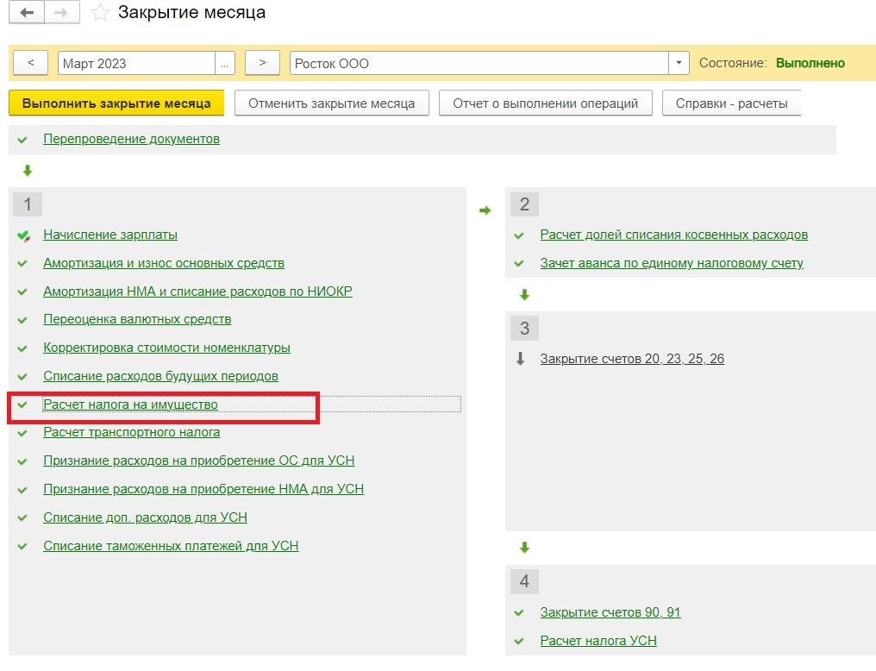Open Переоценка валютных средств link

coord(137,320)
